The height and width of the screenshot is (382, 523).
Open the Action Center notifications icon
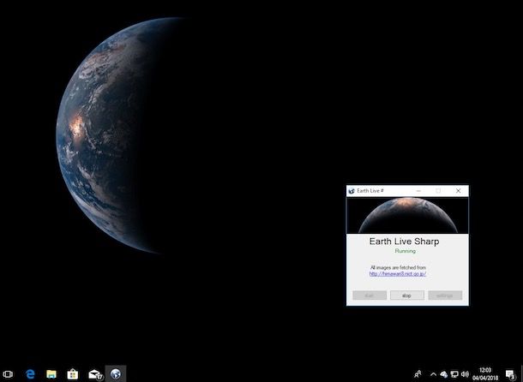tap(510, 374)
